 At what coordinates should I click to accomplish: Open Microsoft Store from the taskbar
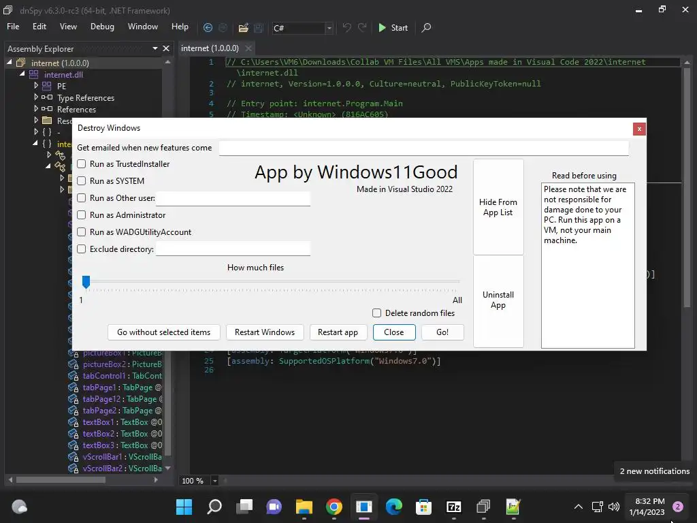pos(423,507)
